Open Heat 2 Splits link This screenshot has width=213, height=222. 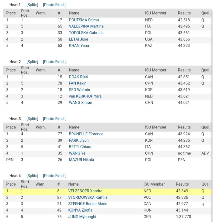pyautogui.click(x=32, y=62)
